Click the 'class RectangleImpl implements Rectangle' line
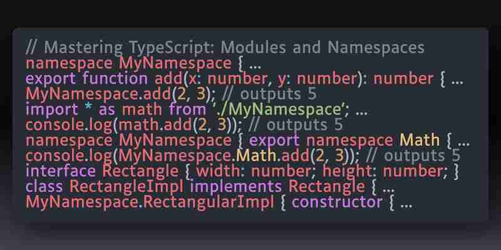The width and height of the screenshot is (501, 250). click(x=210, y=187)
